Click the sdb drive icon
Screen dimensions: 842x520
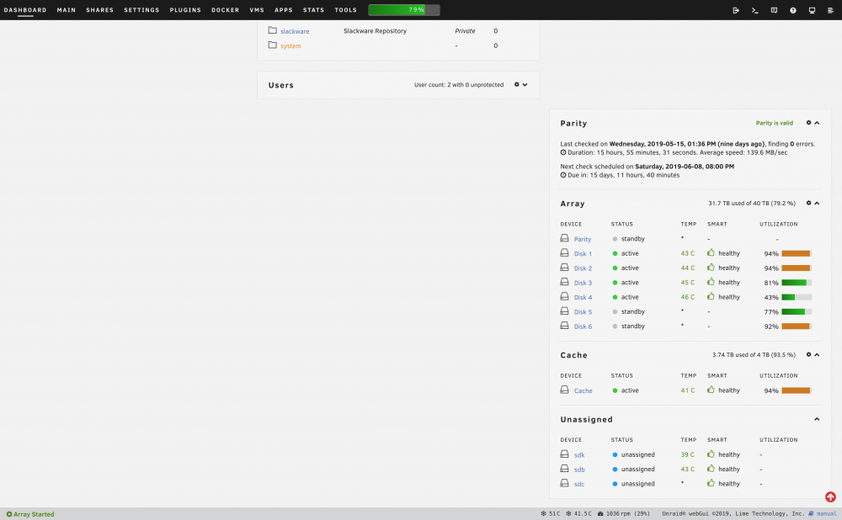pyautogui.click(x=564, y=468)
